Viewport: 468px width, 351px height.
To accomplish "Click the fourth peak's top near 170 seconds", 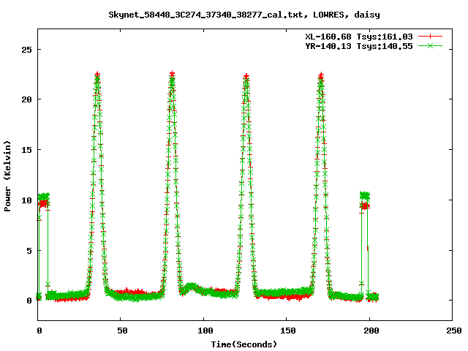I will [x=321, y=76].
